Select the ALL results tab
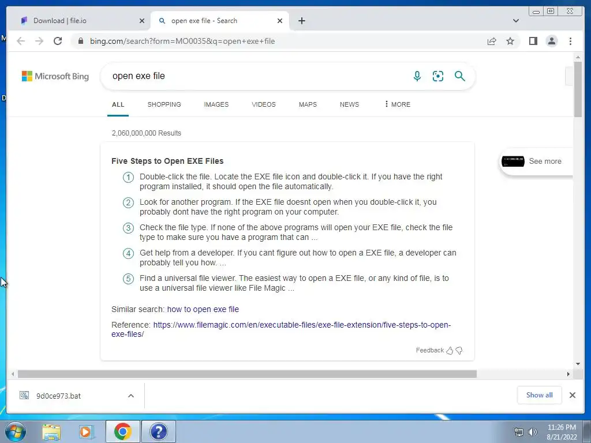This screenshot has height=443, width=591. 118,104
